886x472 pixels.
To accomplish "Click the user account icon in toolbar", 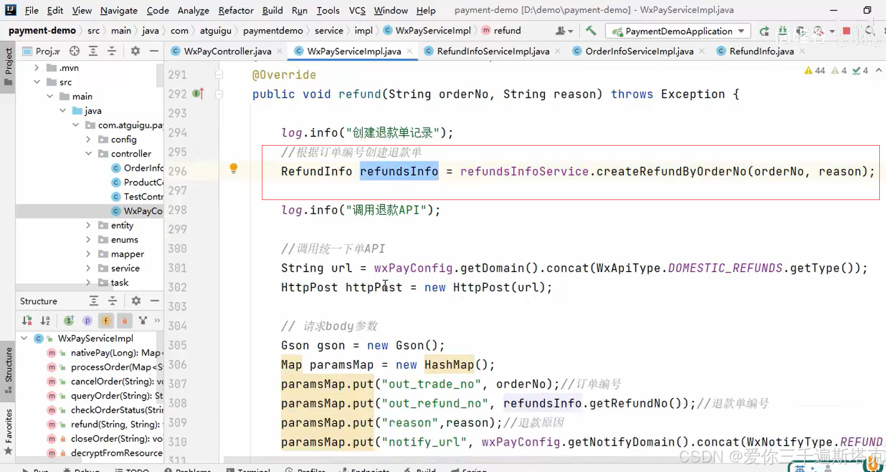I will point(564,31).
